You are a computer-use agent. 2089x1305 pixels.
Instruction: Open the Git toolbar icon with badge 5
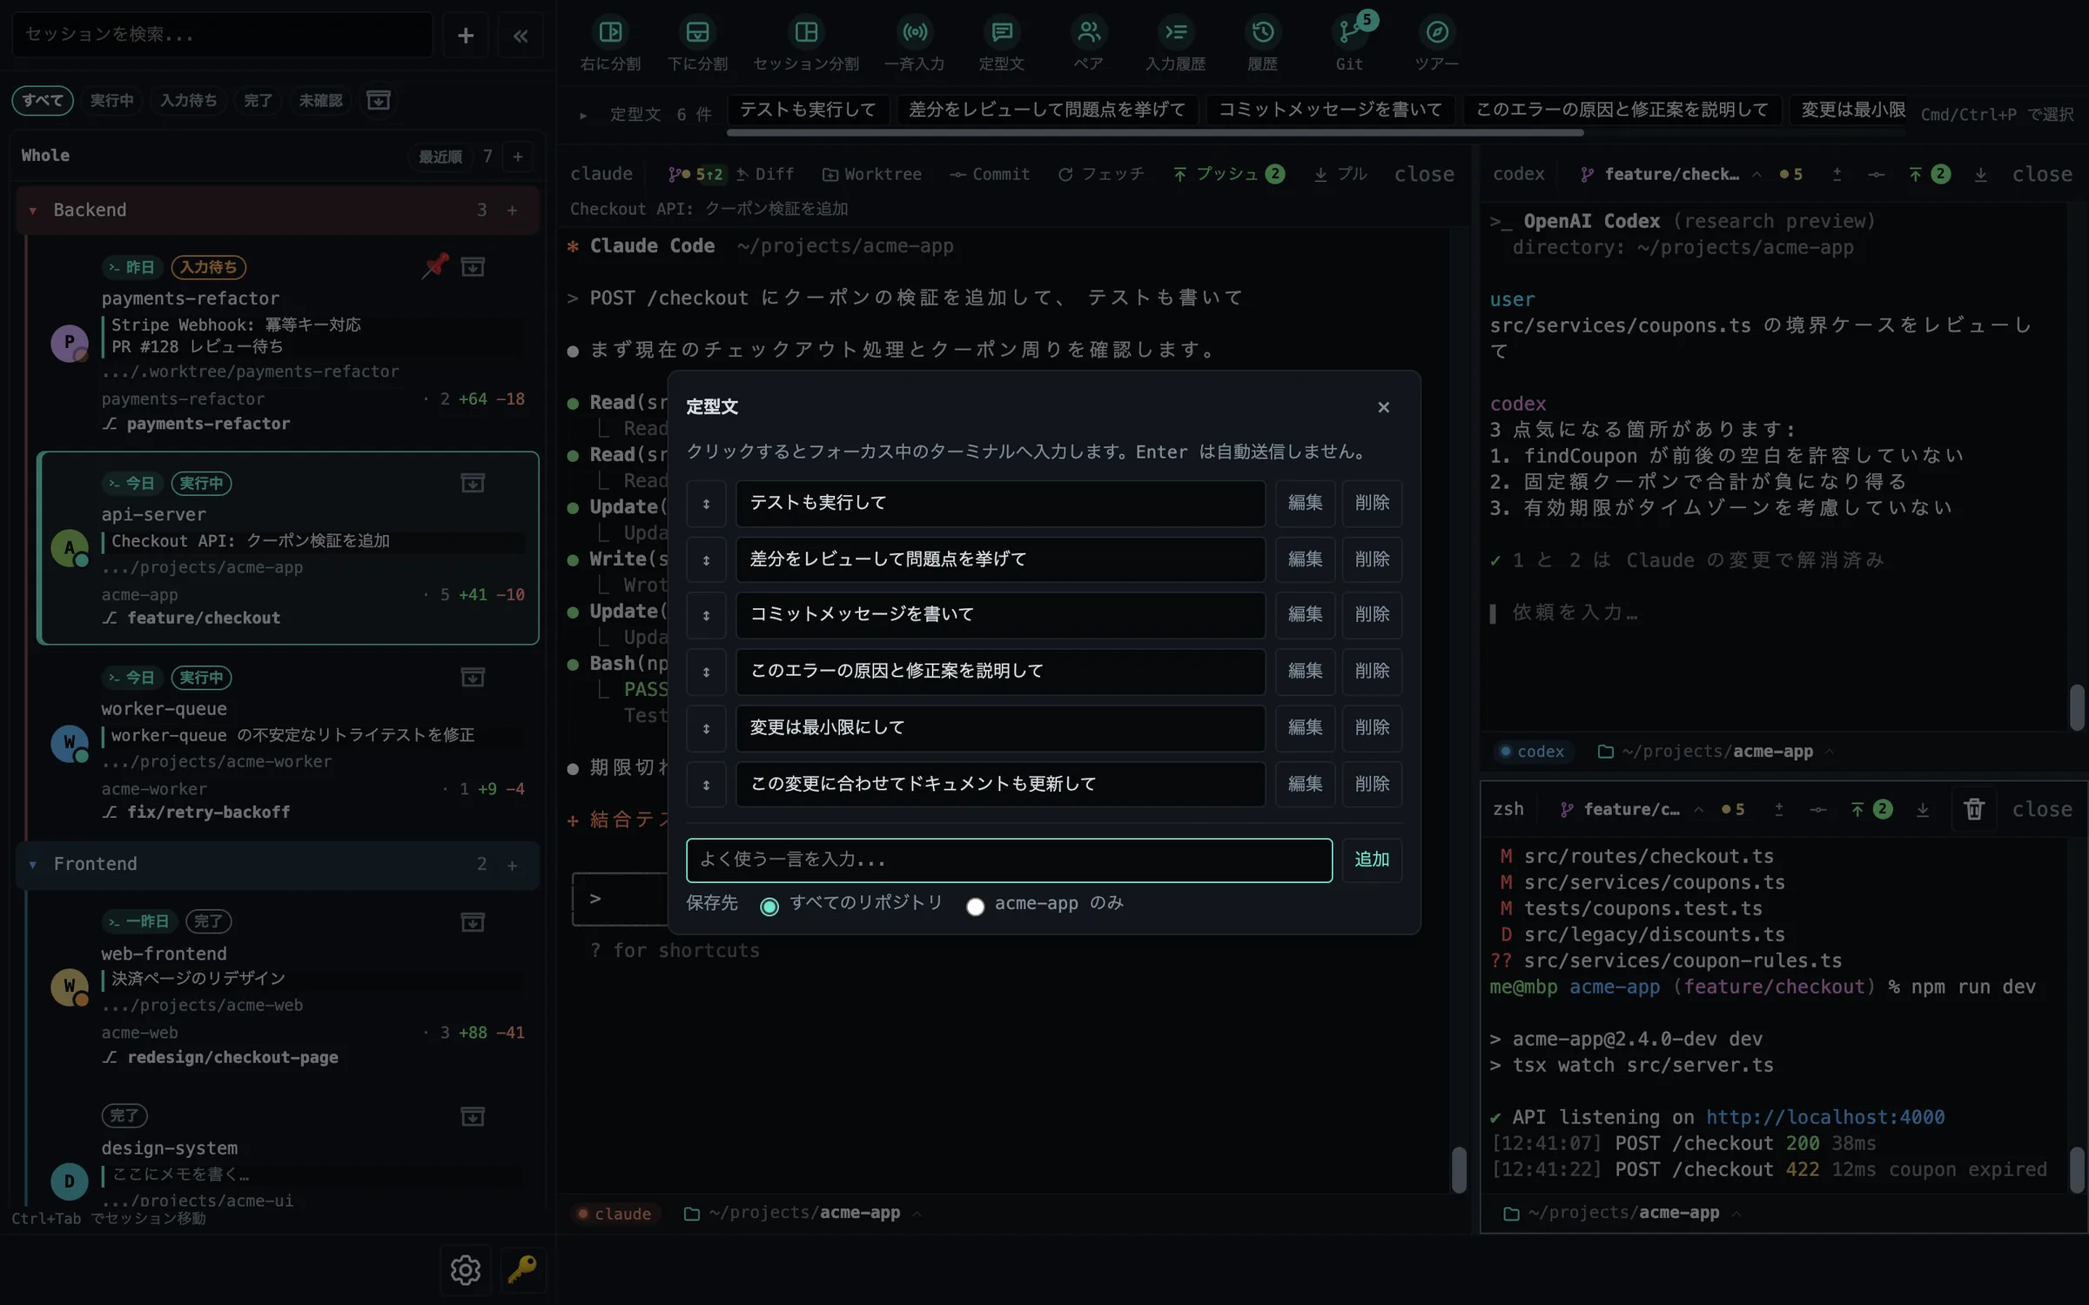coord(1349,33)
